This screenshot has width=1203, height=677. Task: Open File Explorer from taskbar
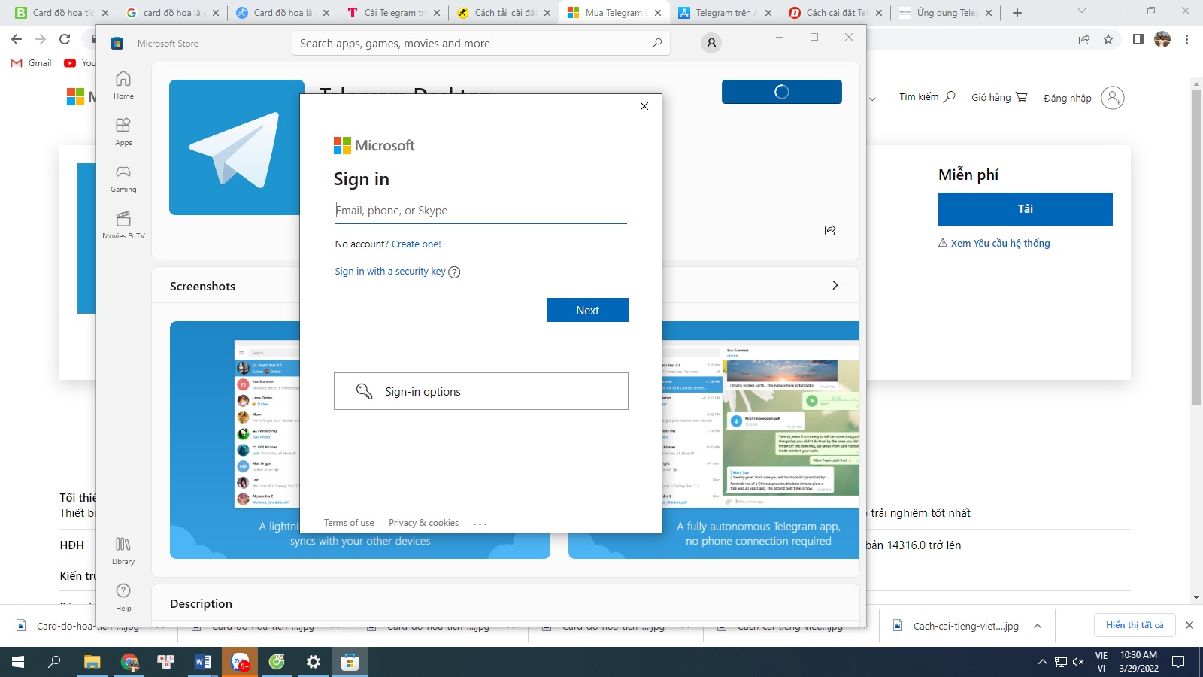92,662
